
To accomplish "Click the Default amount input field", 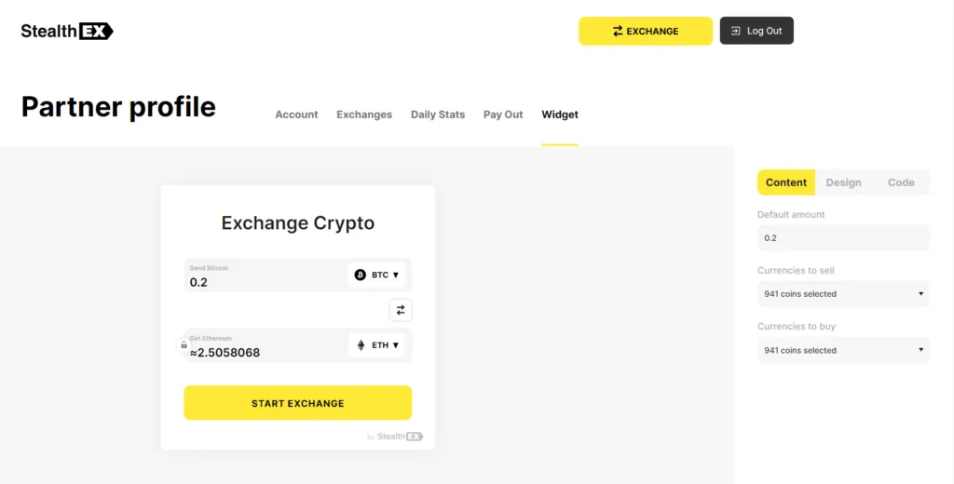I will point(843,238).
